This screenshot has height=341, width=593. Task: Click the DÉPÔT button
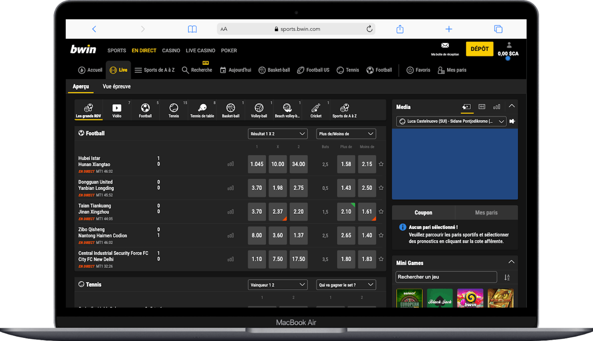pos(480,49)
